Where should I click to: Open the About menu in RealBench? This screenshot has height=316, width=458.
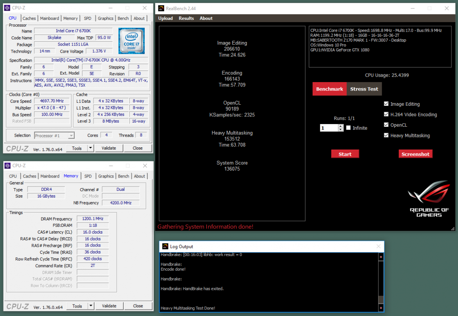coord(206,18)
